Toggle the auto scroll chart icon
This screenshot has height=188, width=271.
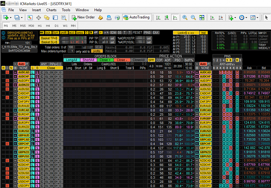pyautogui.click(x=212, y=17)
